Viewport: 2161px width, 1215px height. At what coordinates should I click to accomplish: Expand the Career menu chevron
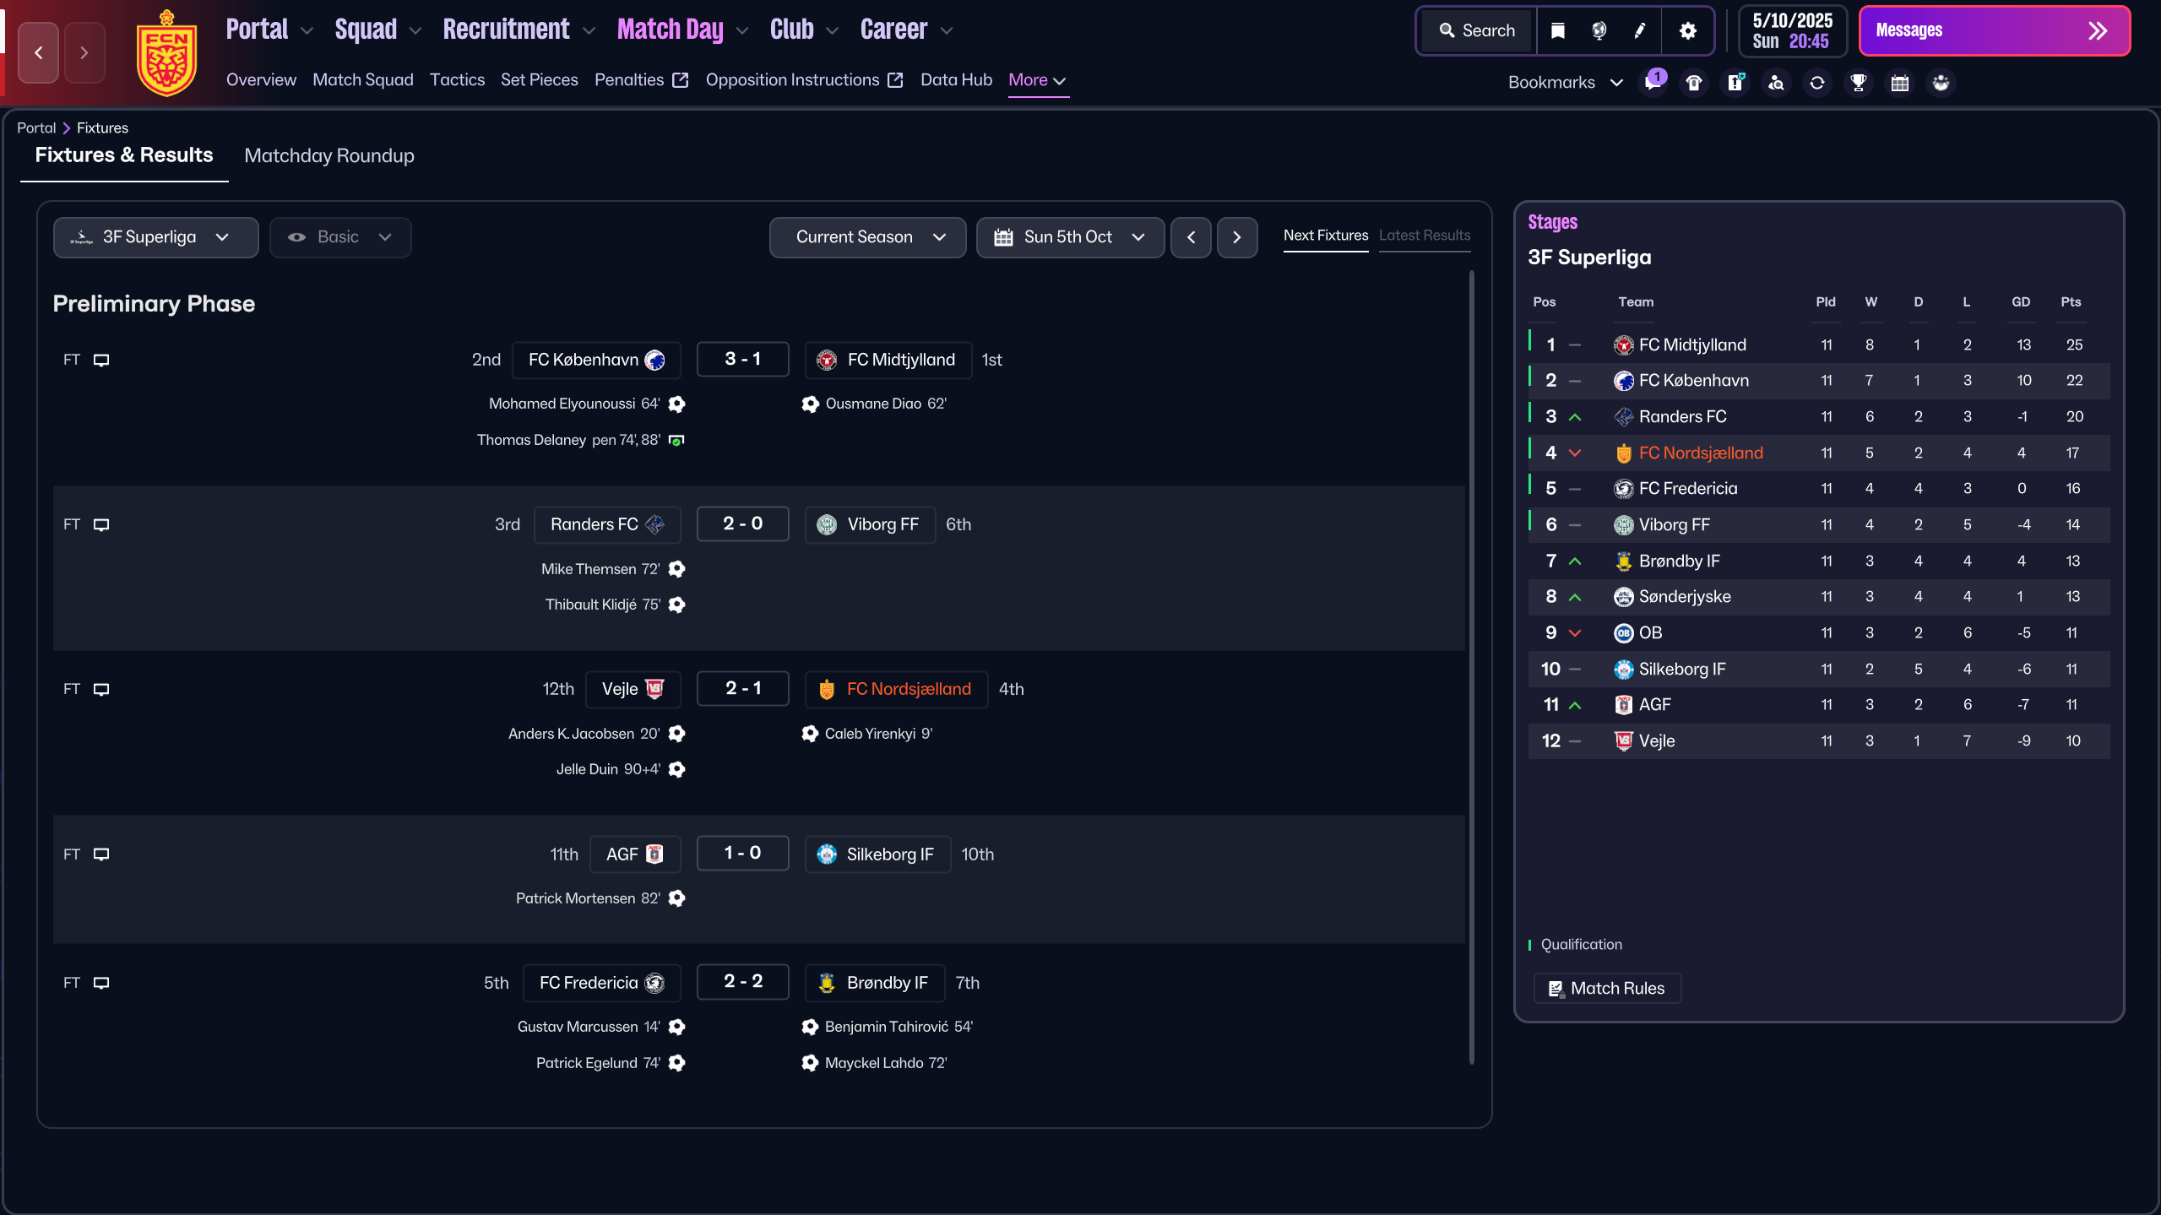947,31
